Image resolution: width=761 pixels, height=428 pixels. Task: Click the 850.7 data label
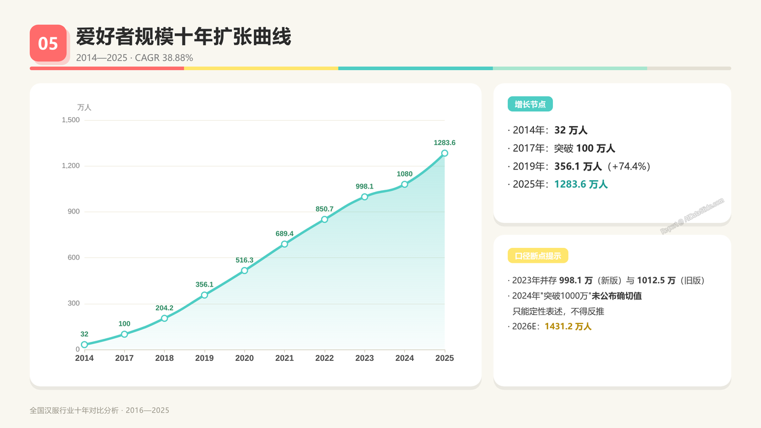tap(325, 209)
